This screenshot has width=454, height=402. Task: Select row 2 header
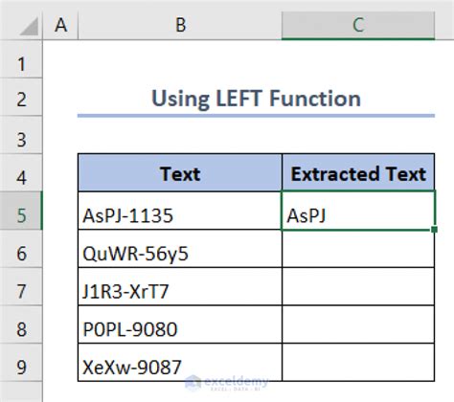[21, 97]
